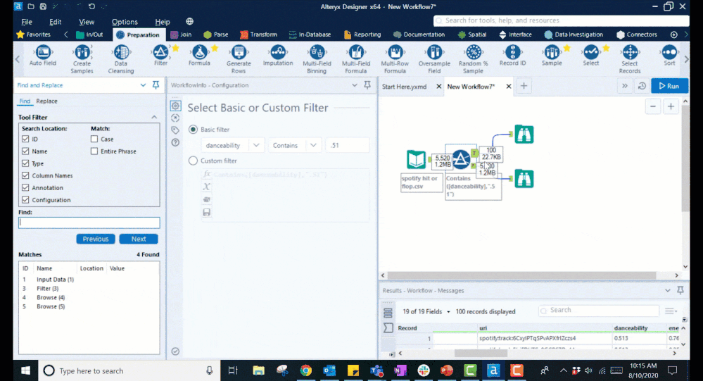703x381 pixels.
Task: Switch to the In/Out tool category
Action: pos(89,35)
